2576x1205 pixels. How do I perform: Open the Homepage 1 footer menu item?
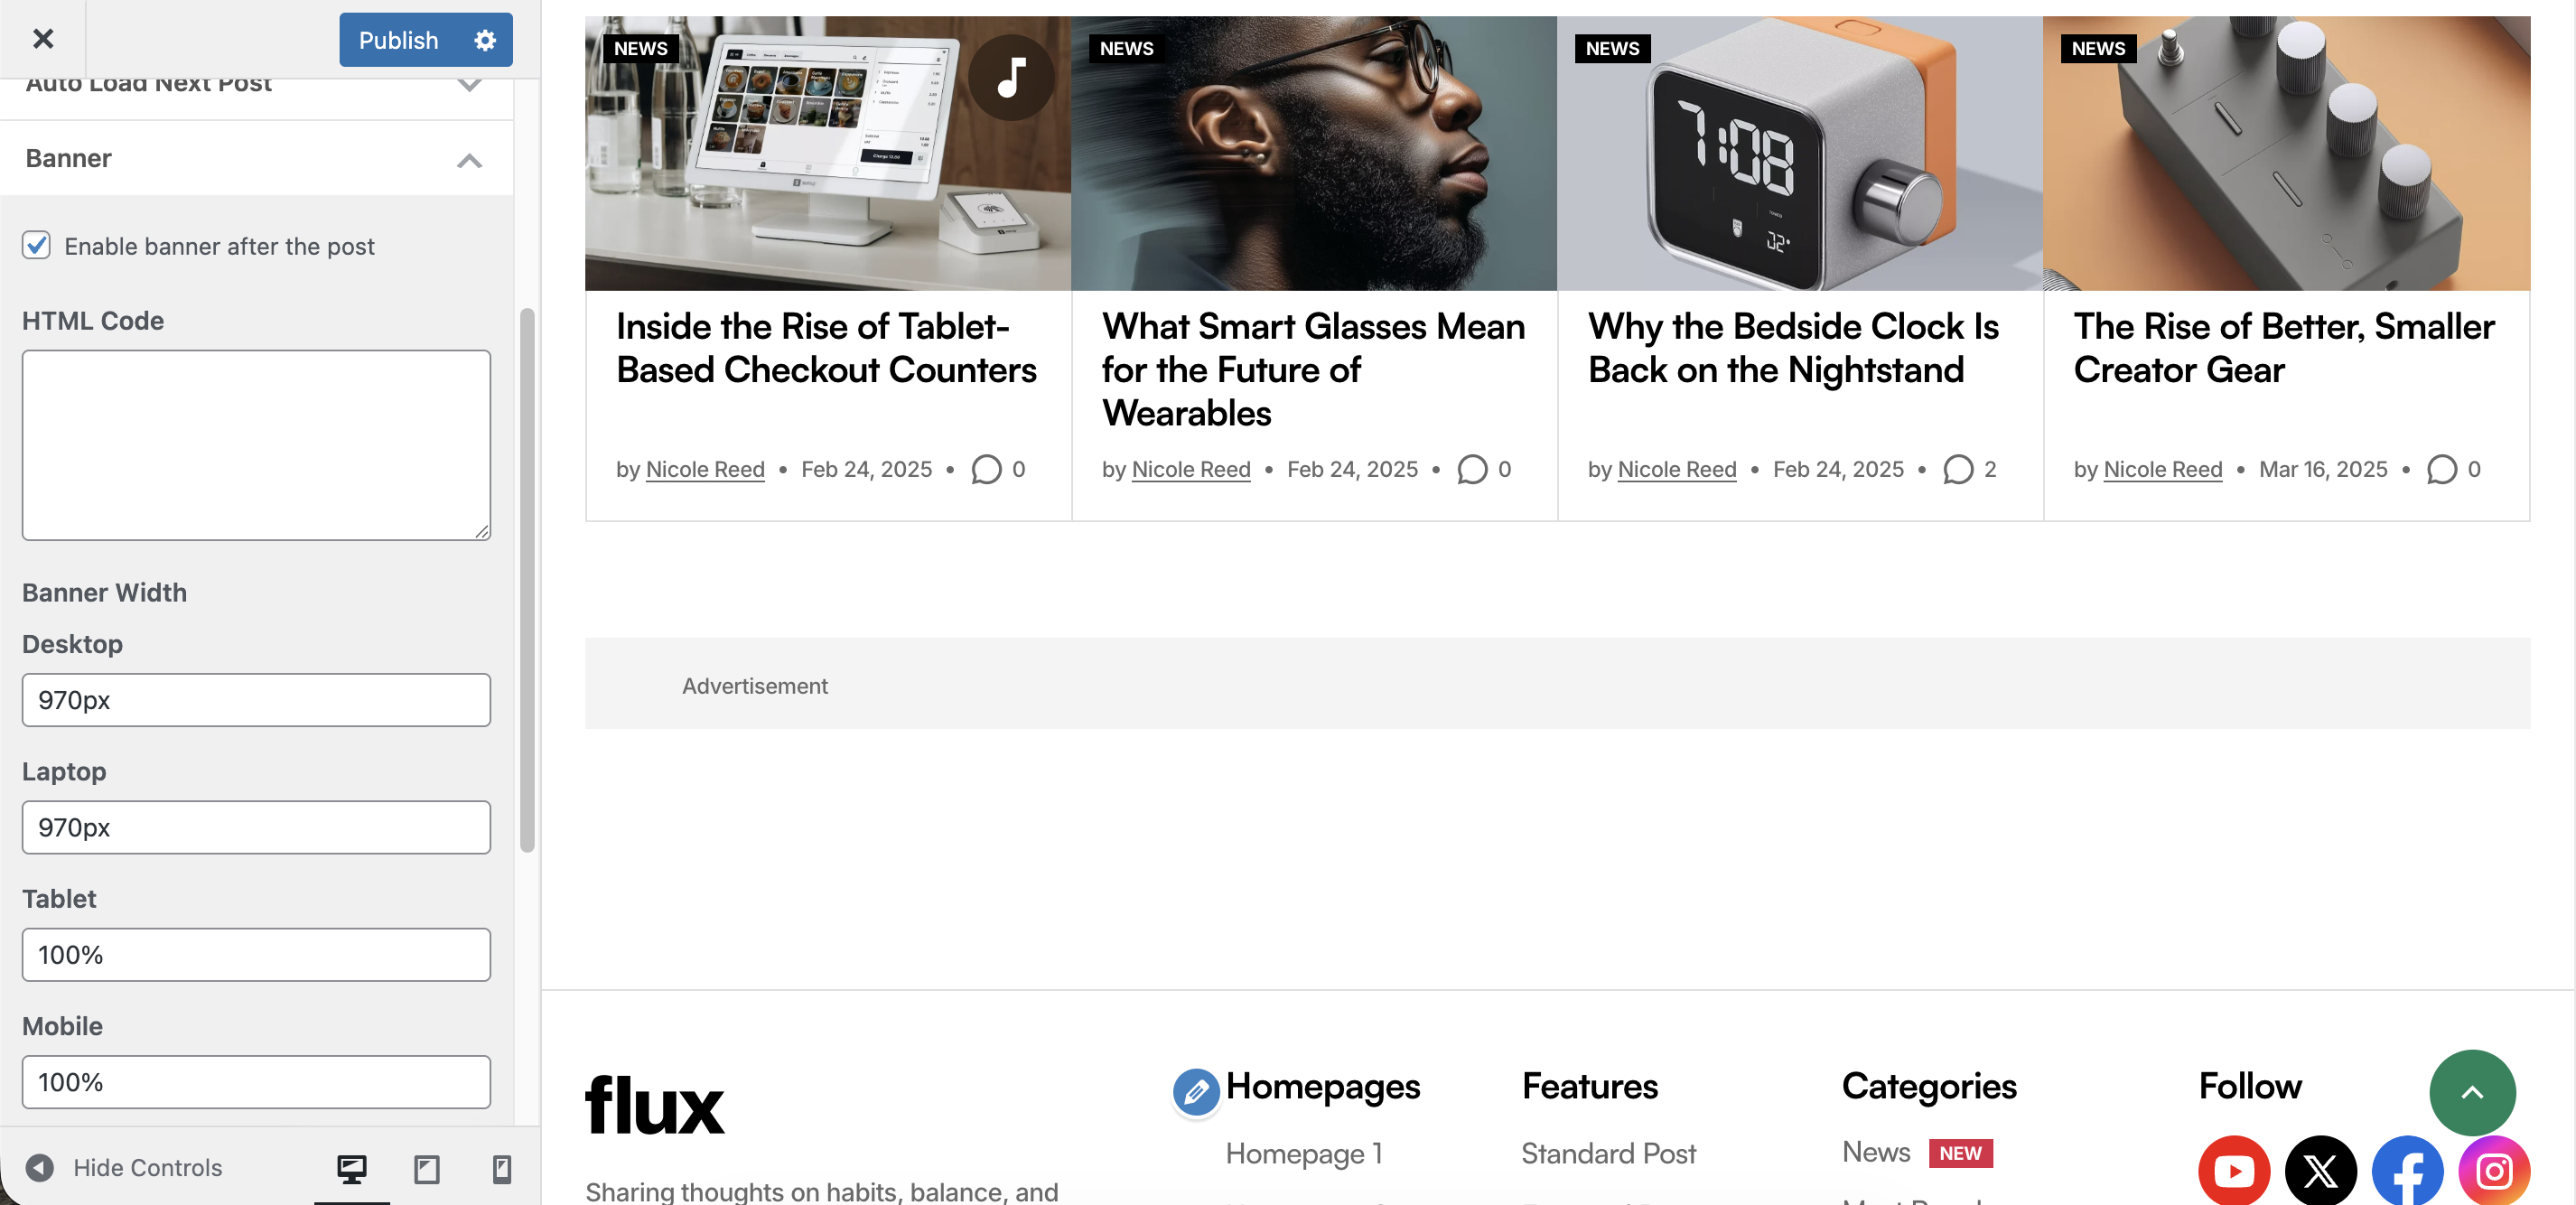point(1303,1153)
